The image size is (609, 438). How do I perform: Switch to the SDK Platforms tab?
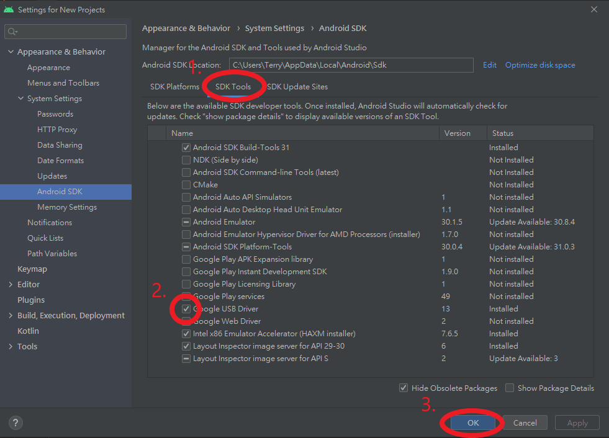[x=174, y=87]
